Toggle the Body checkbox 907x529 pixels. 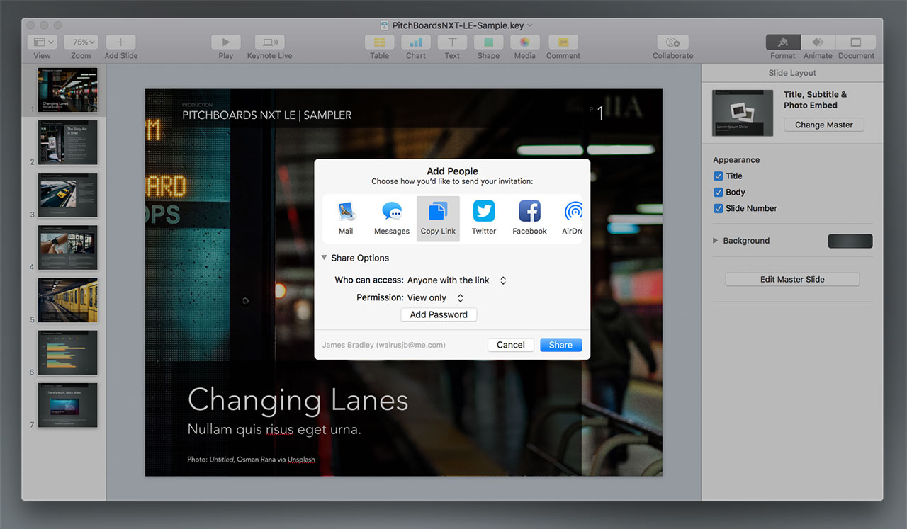click(719, 193)
